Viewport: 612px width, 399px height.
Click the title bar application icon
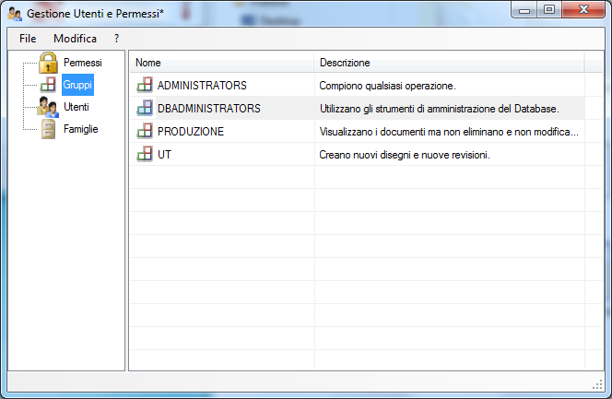(x=15, y=14)
